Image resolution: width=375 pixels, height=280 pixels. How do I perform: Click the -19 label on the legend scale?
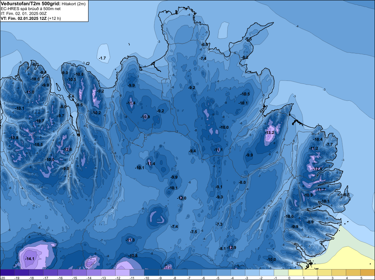[x=16, y=278]
